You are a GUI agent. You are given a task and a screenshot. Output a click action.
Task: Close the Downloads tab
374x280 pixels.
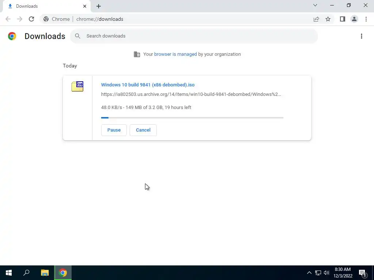[85, 6]
